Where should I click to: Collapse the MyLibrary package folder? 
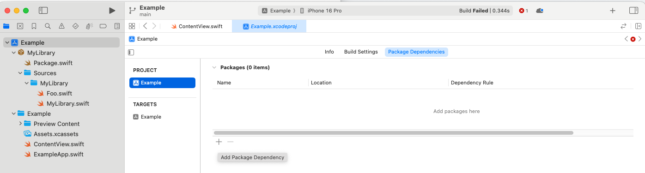point(13,53)
